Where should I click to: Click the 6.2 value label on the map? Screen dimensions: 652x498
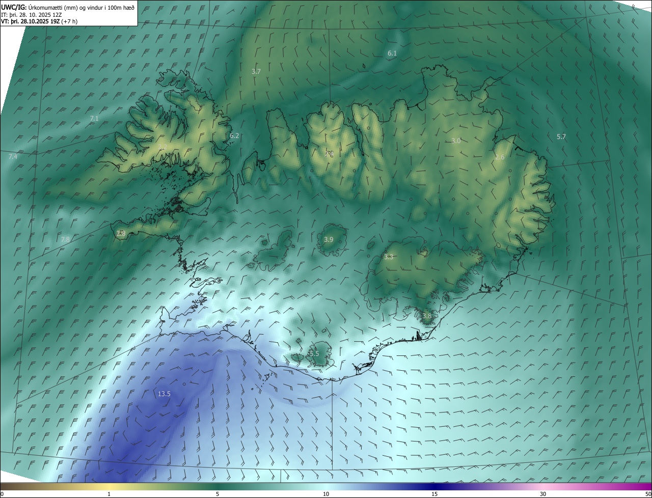coord(234,136)
